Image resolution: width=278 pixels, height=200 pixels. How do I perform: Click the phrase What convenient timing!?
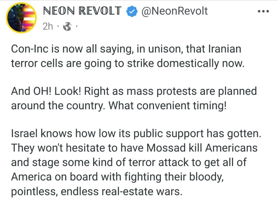(x=167, y=106)
